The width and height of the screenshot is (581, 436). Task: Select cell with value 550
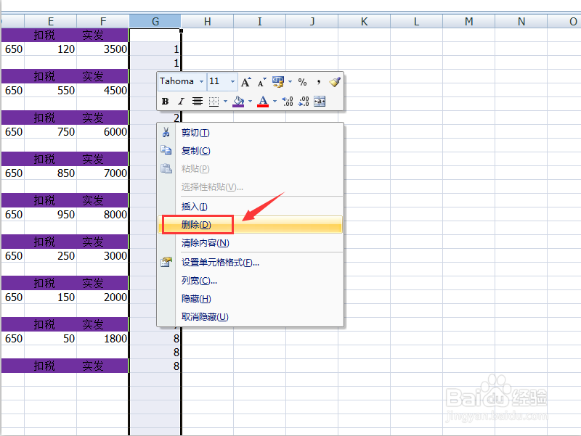click(51, 90)
